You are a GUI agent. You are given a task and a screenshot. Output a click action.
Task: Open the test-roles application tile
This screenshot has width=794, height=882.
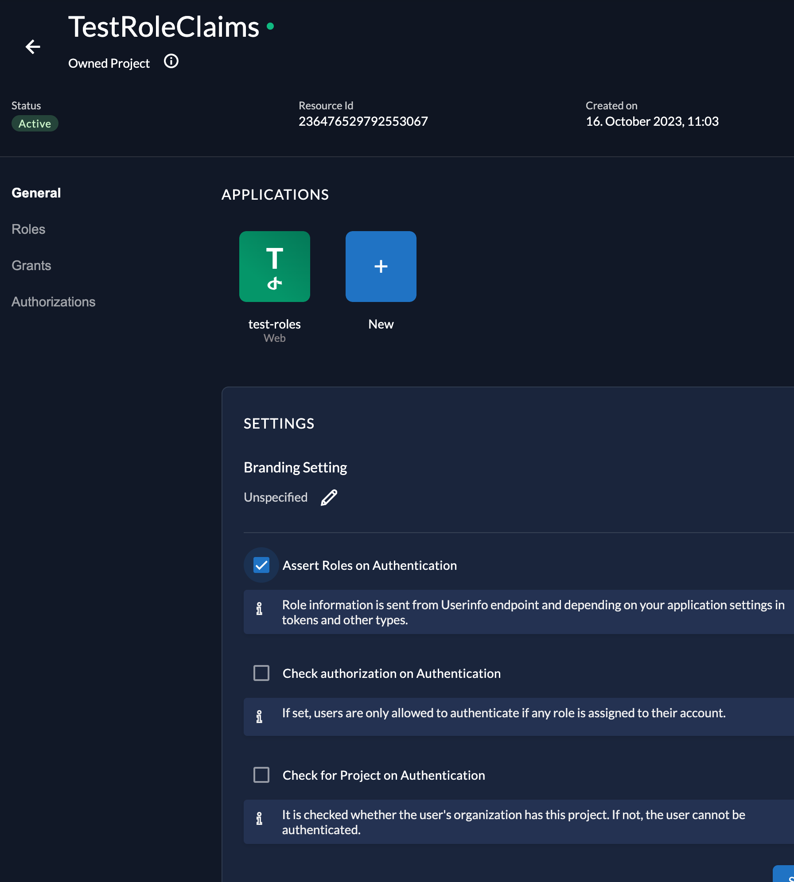pos(275,267)
